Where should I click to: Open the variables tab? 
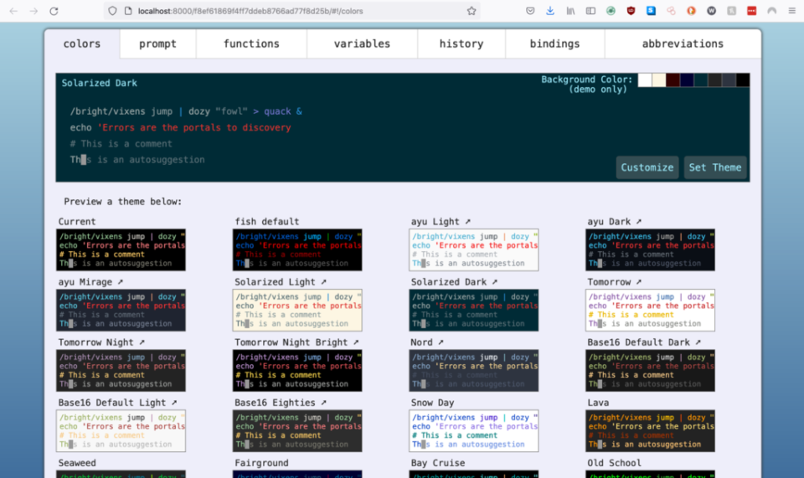coord(362,44)
